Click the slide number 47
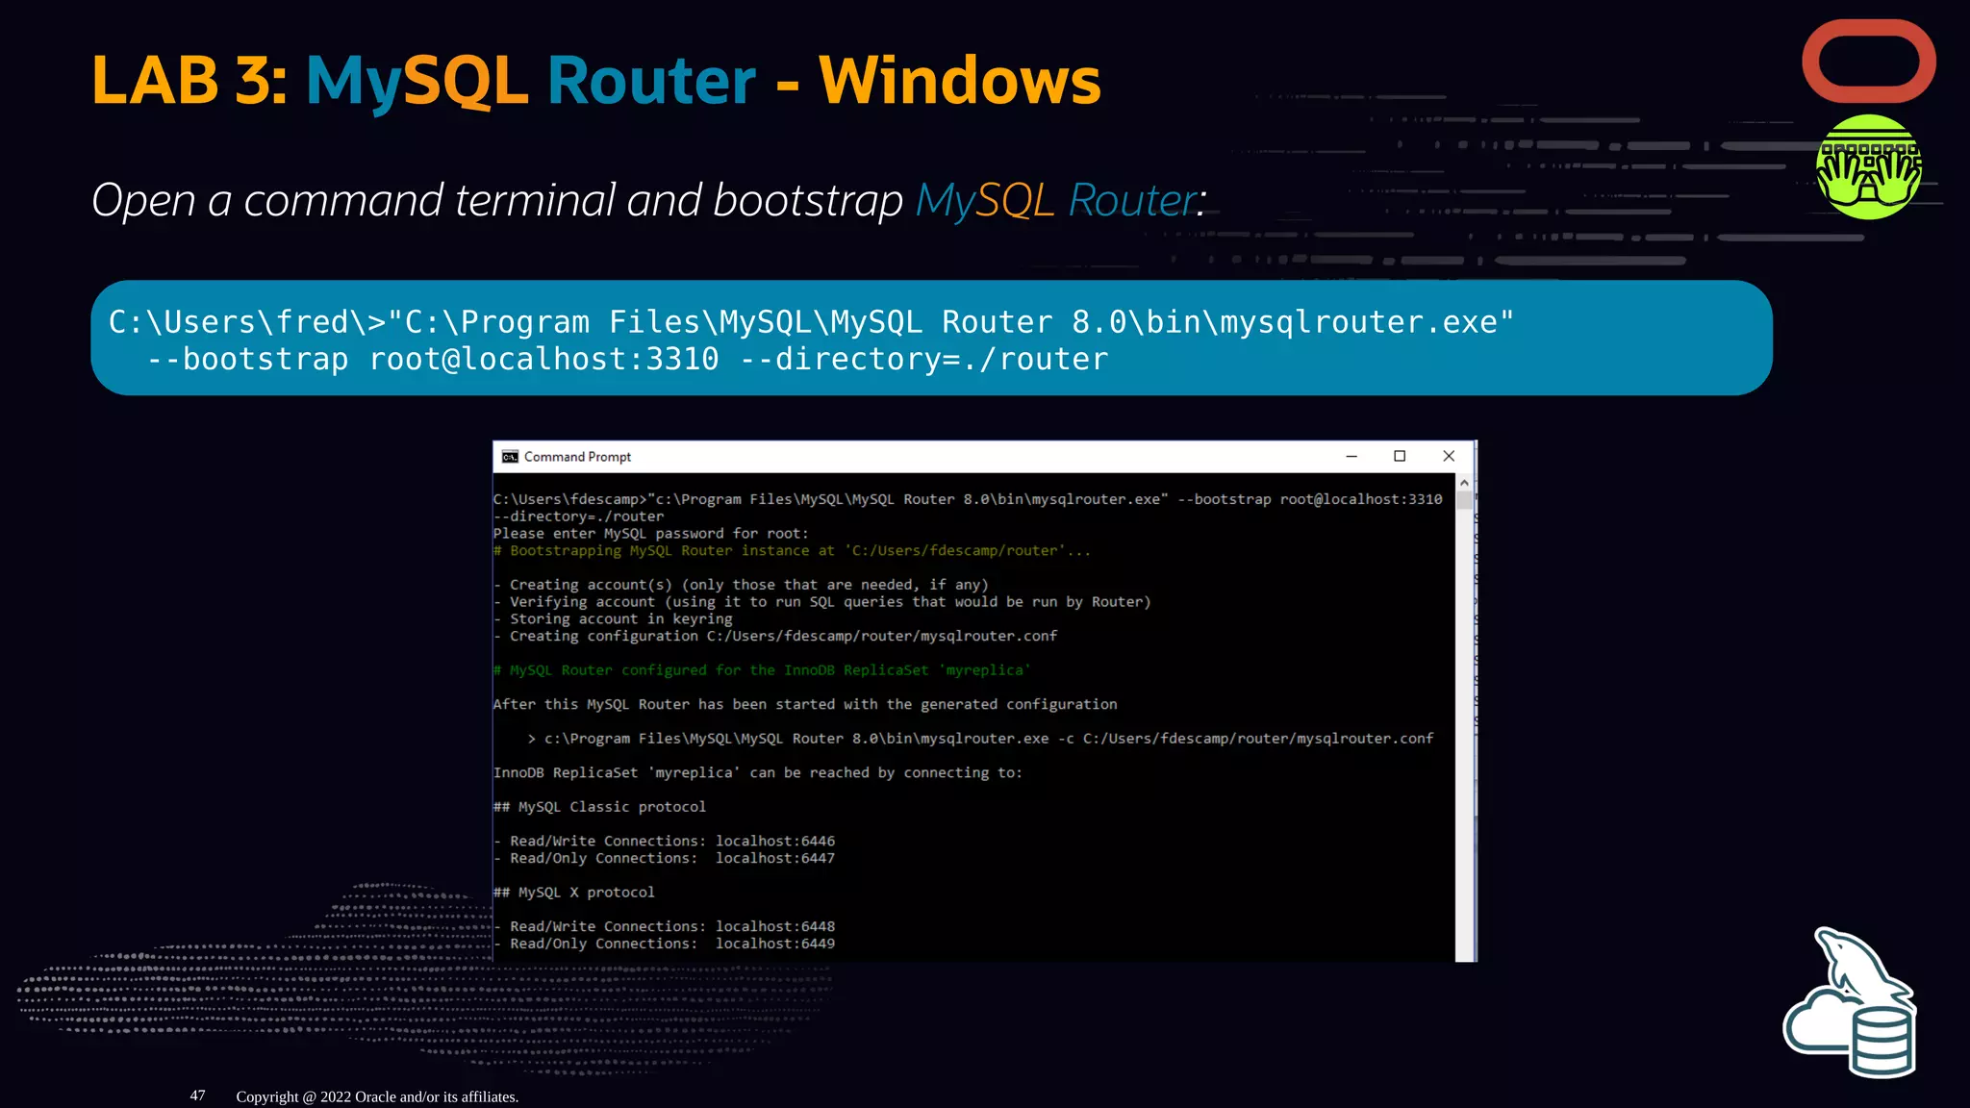The height and width of the screenshot is (1108, 1970). (197, 1095)
